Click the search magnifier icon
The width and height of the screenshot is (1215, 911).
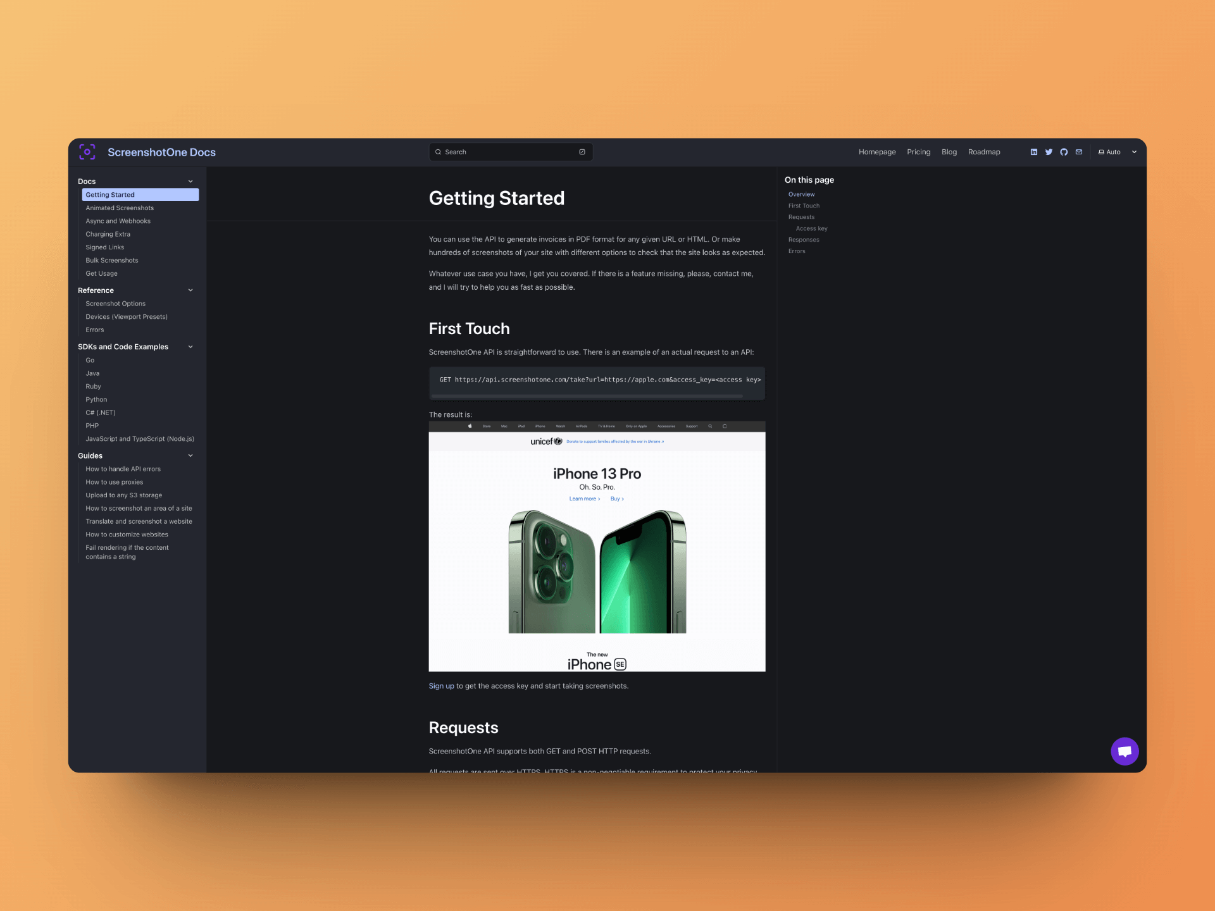point(438,152)
